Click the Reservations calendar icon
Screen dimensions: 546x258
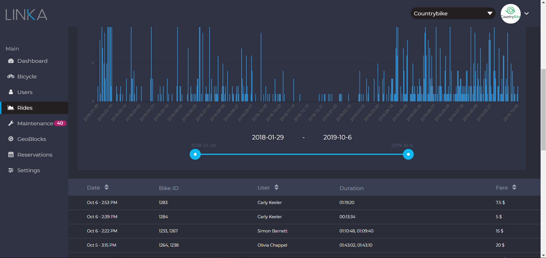11,155
